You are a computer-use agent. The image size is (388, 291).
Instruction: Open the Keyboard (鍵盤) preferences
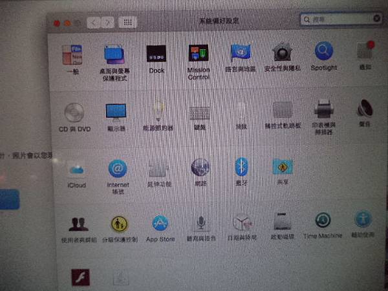click(x=200, y=113)
